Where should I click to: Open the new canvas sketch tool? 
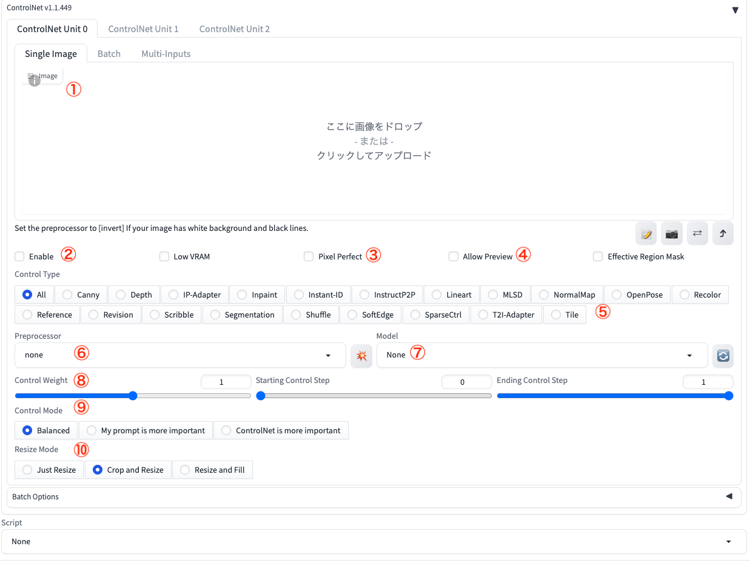[646, 233]
